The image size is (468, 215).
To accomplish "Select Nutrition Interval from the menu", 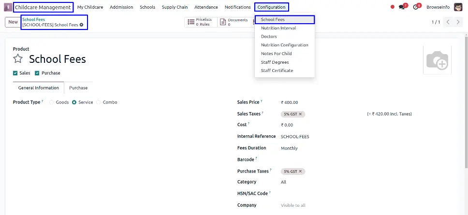I will click(278, 28).
